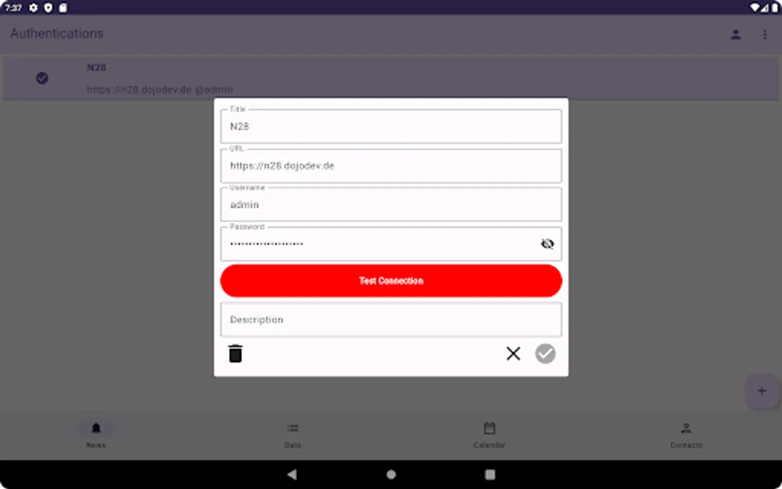The height and width of the screenshot is (489, 782).
Task: Switch to the Calendar section
Action: [489, 434]
